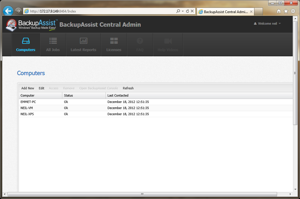Click the scroll down arrow
Image resolution: width=300 pixels, height=199 pixels.
295,189
